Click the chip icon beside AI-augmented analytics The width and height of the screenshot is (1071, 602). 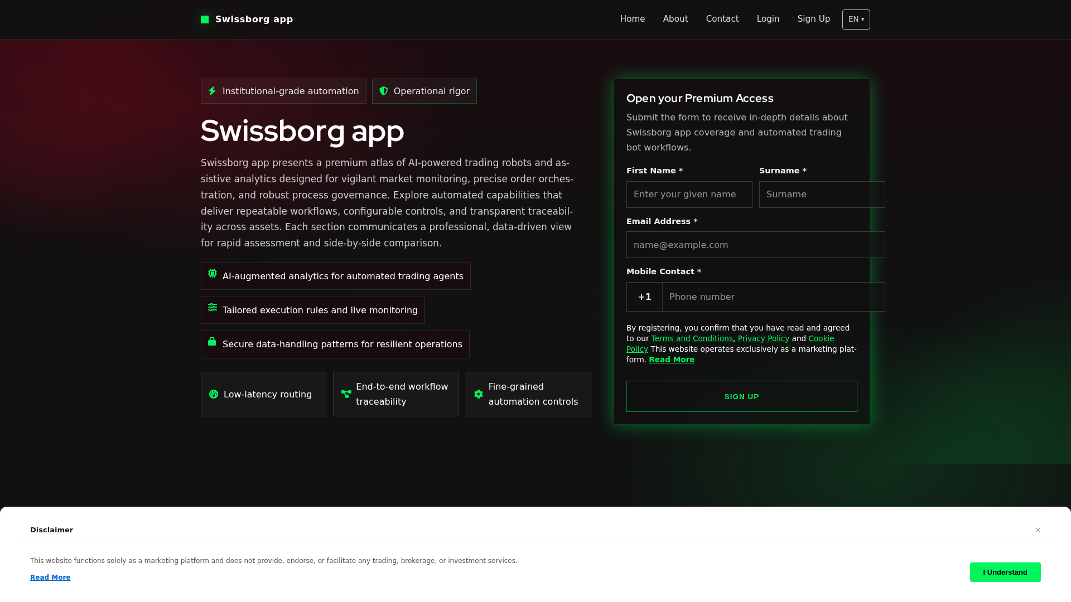click(x=213, y=273)
